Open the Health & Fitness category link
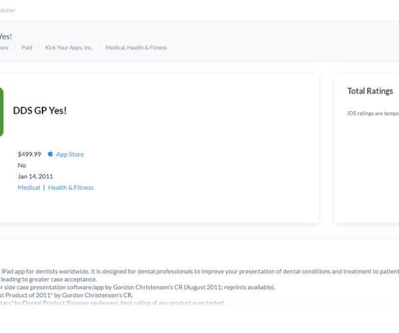This screenshot has width=399, height=333. point(70,188)
